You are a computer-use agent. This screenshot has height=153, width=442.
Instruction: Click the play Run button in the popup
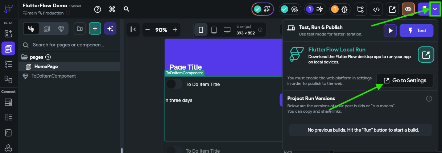390,31
